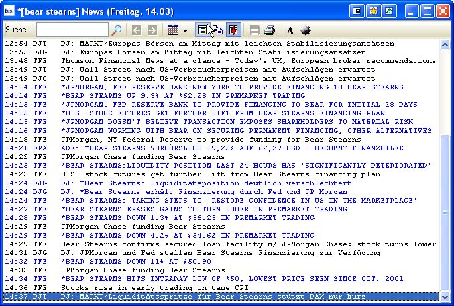
Task: Open the calendar date picker icon
Action: 173,30
